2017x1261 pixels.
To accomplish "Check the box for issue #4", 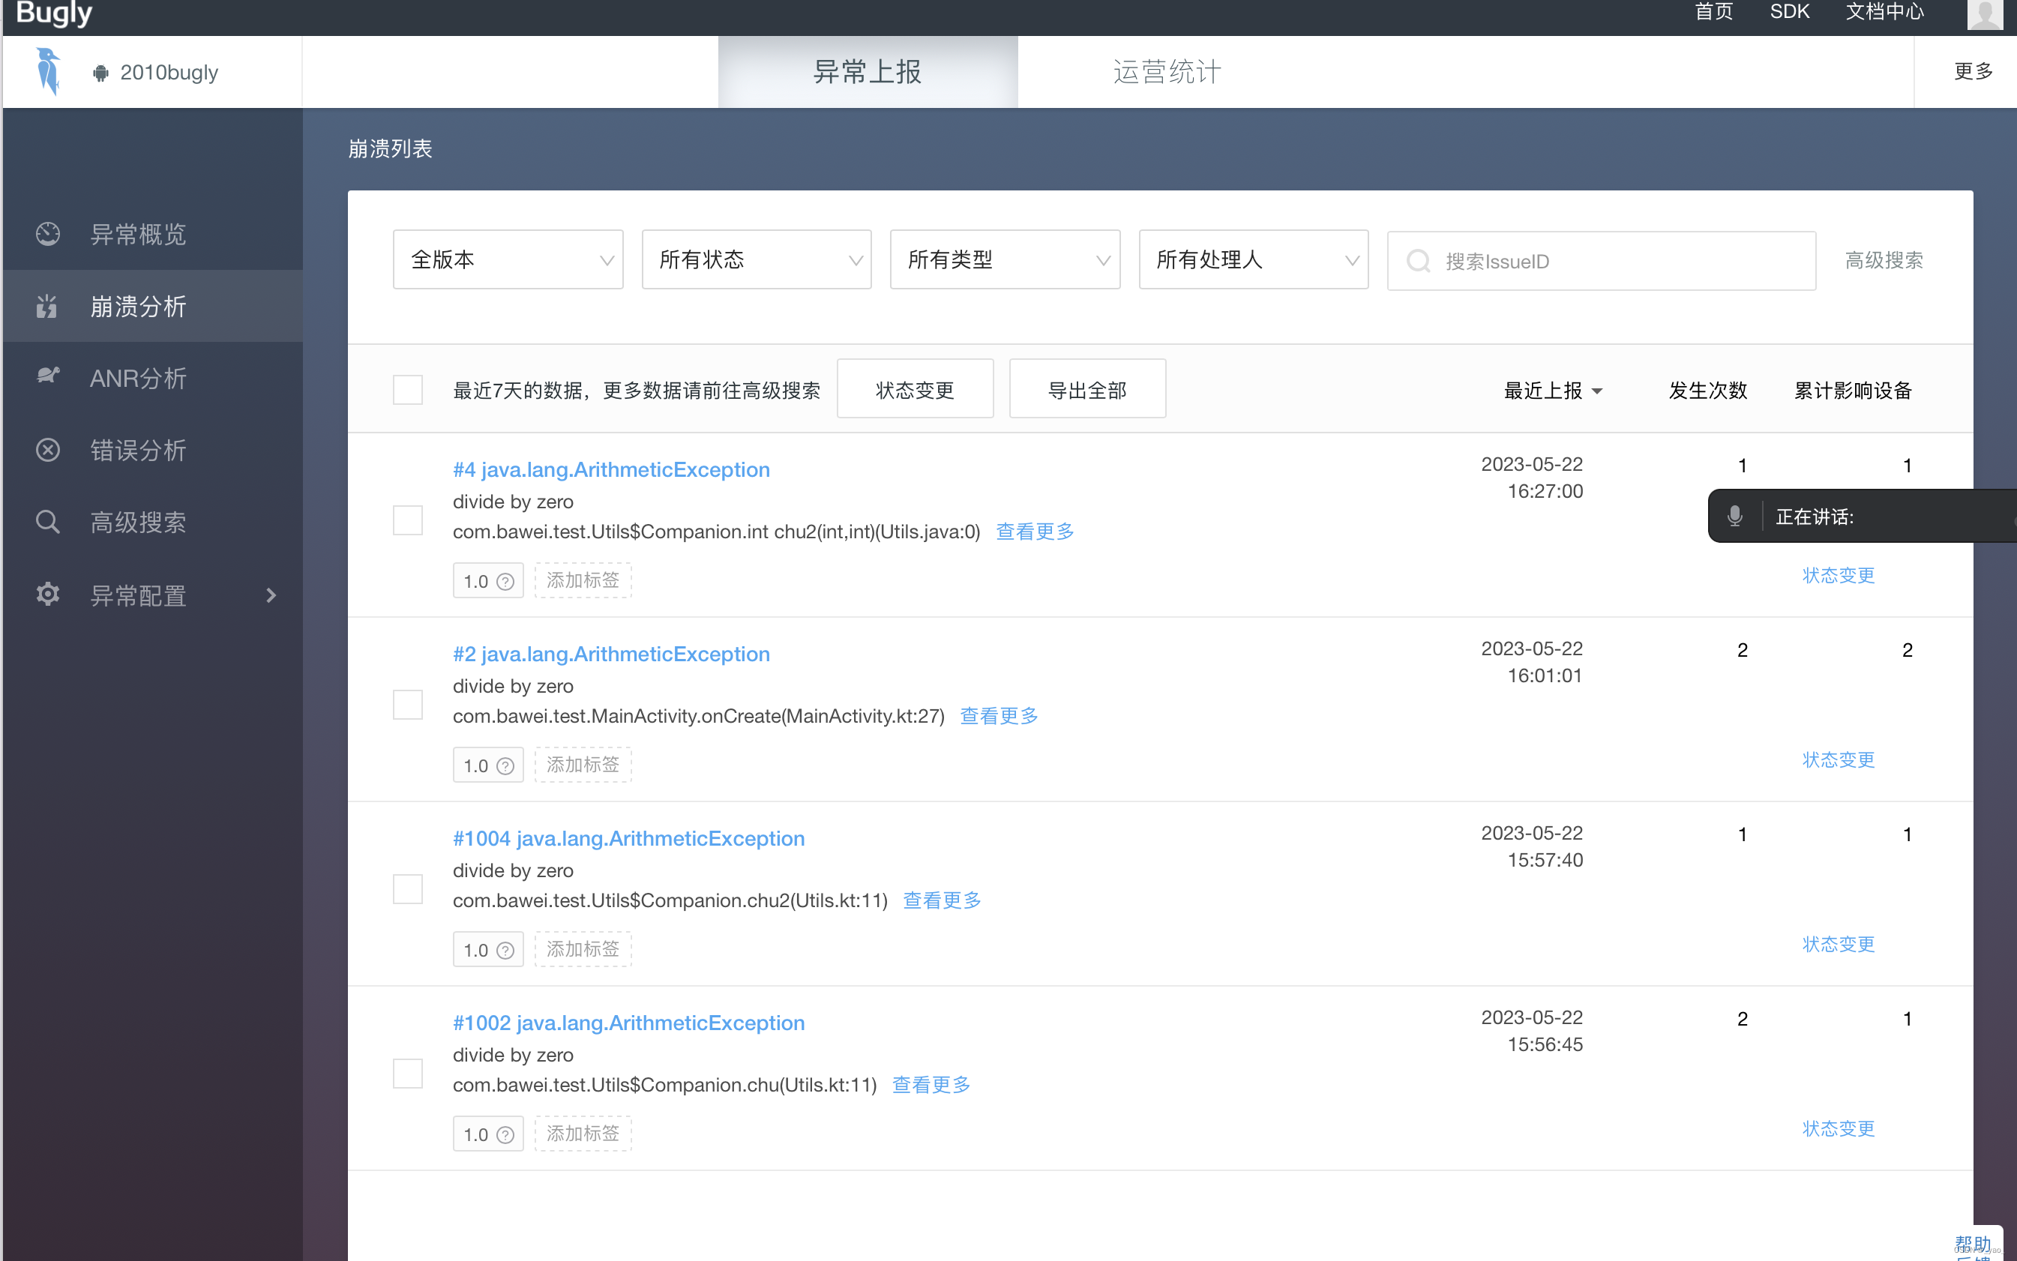I will 408,520.
